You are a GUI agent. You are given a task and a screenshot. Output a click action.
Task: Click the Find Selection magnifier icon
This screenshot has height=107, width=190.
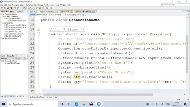pyautogui.click(x=53, y=15)
